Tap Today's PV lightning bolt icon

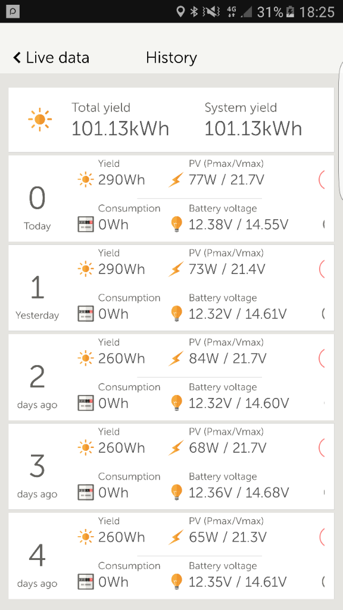pos(176,180)
